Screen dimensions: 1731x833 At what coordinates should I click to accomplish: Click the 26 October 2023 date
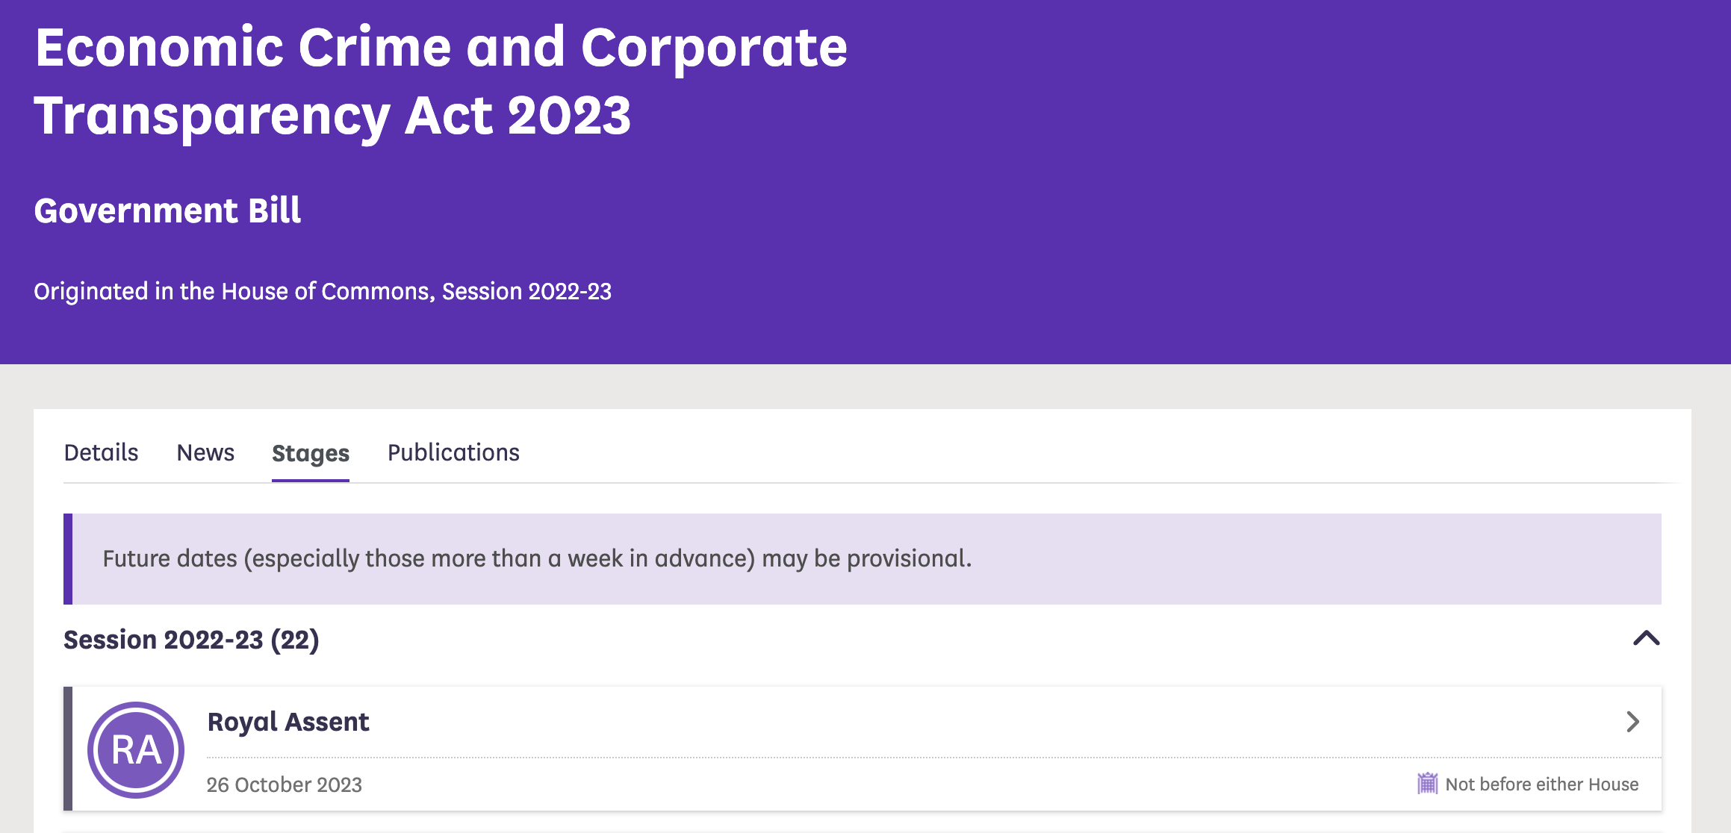coord(284,784)
